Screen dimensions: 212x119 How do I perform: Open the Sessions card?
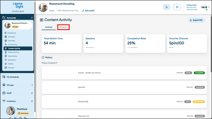click(x=103, y=43)
